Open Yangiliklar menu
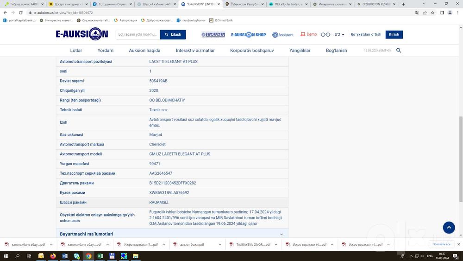 [x=300, y=51]
